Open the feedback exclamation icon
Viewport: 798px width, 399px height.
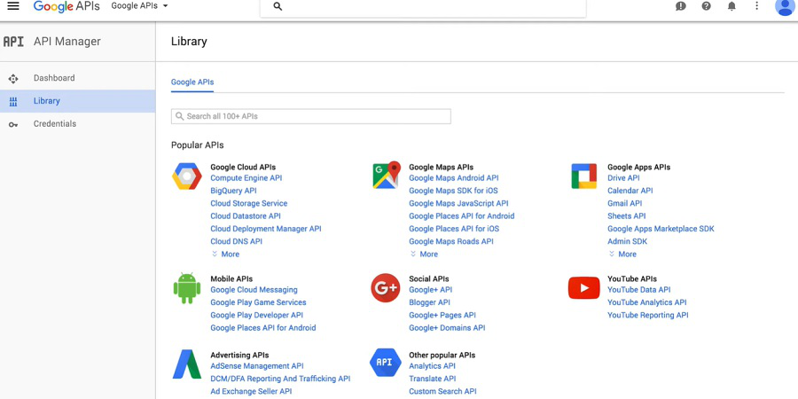(x=680, y=6)
